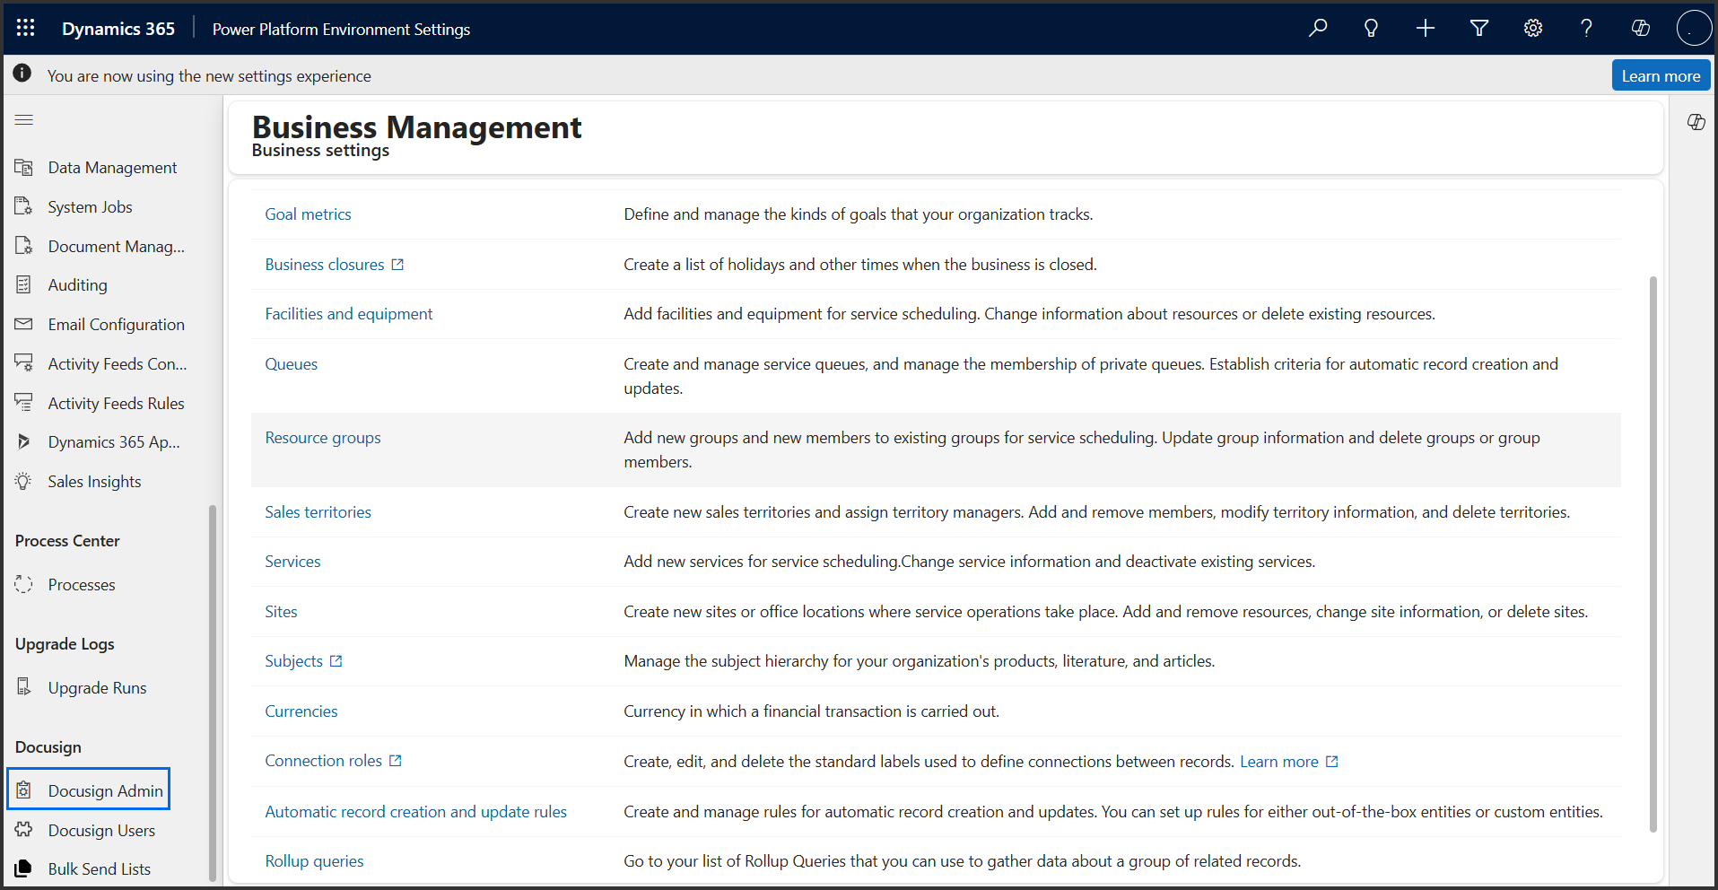The height and width of the screenshot is (890, 1718).
Task: Open the Processes icon under Process Center
Action: (x=23, y=584)
